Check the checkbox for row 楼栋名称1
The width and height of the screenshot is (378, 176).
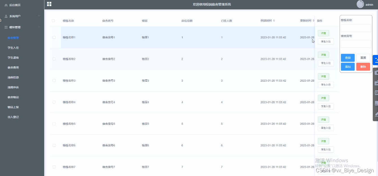[54, 37]
